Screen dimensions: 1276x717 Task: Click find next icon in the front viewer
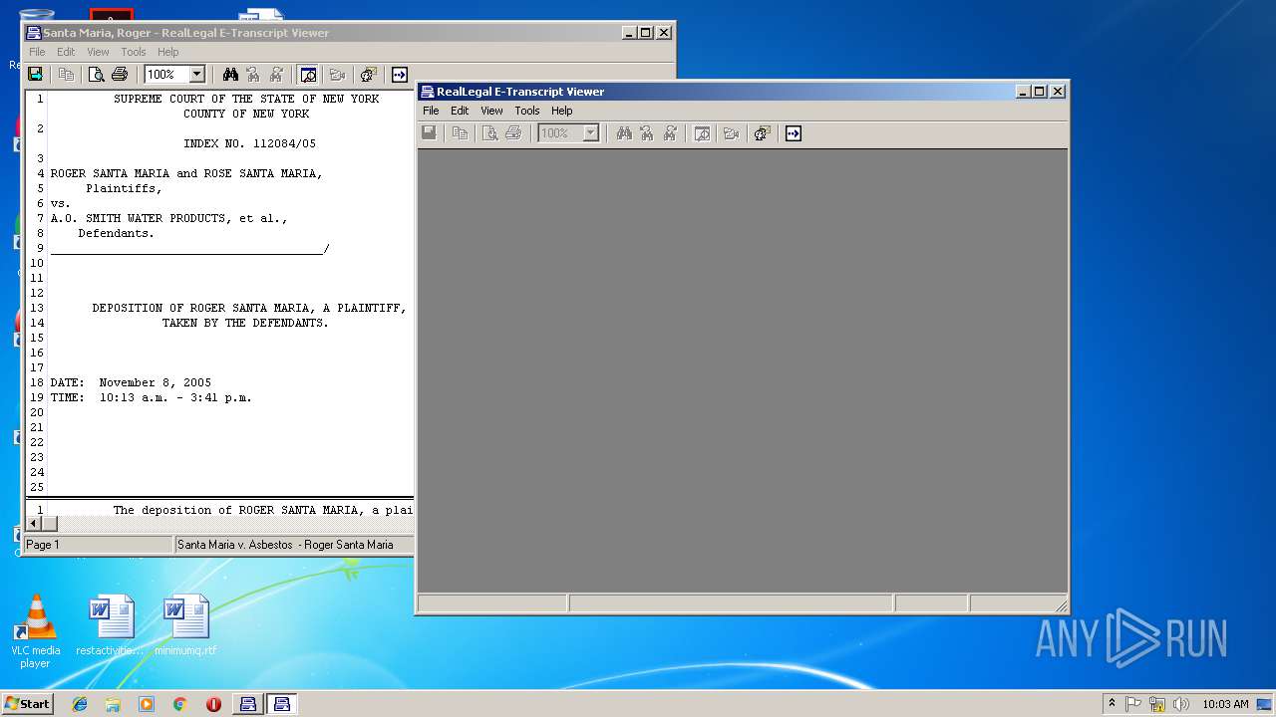pos(670,133)
